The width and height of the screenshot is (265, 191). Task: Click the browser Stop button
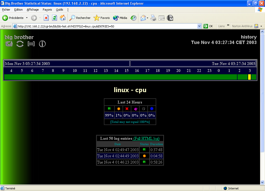tap(46, 18)
